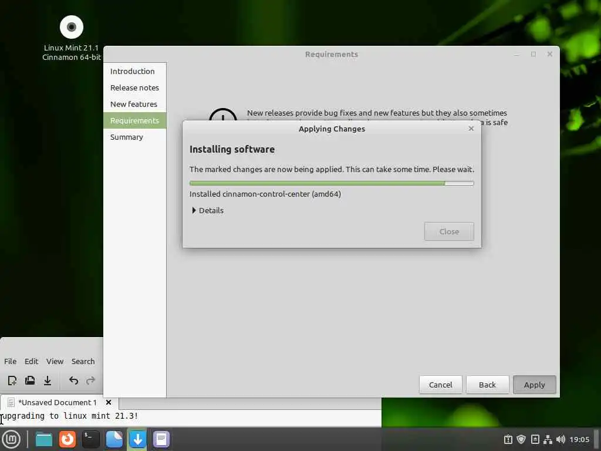The width and height of the screenshot is (601, 451).
Task: Click the 'Installed cinnamon-control-center (amd64)' status text
Action: [265, 194]
